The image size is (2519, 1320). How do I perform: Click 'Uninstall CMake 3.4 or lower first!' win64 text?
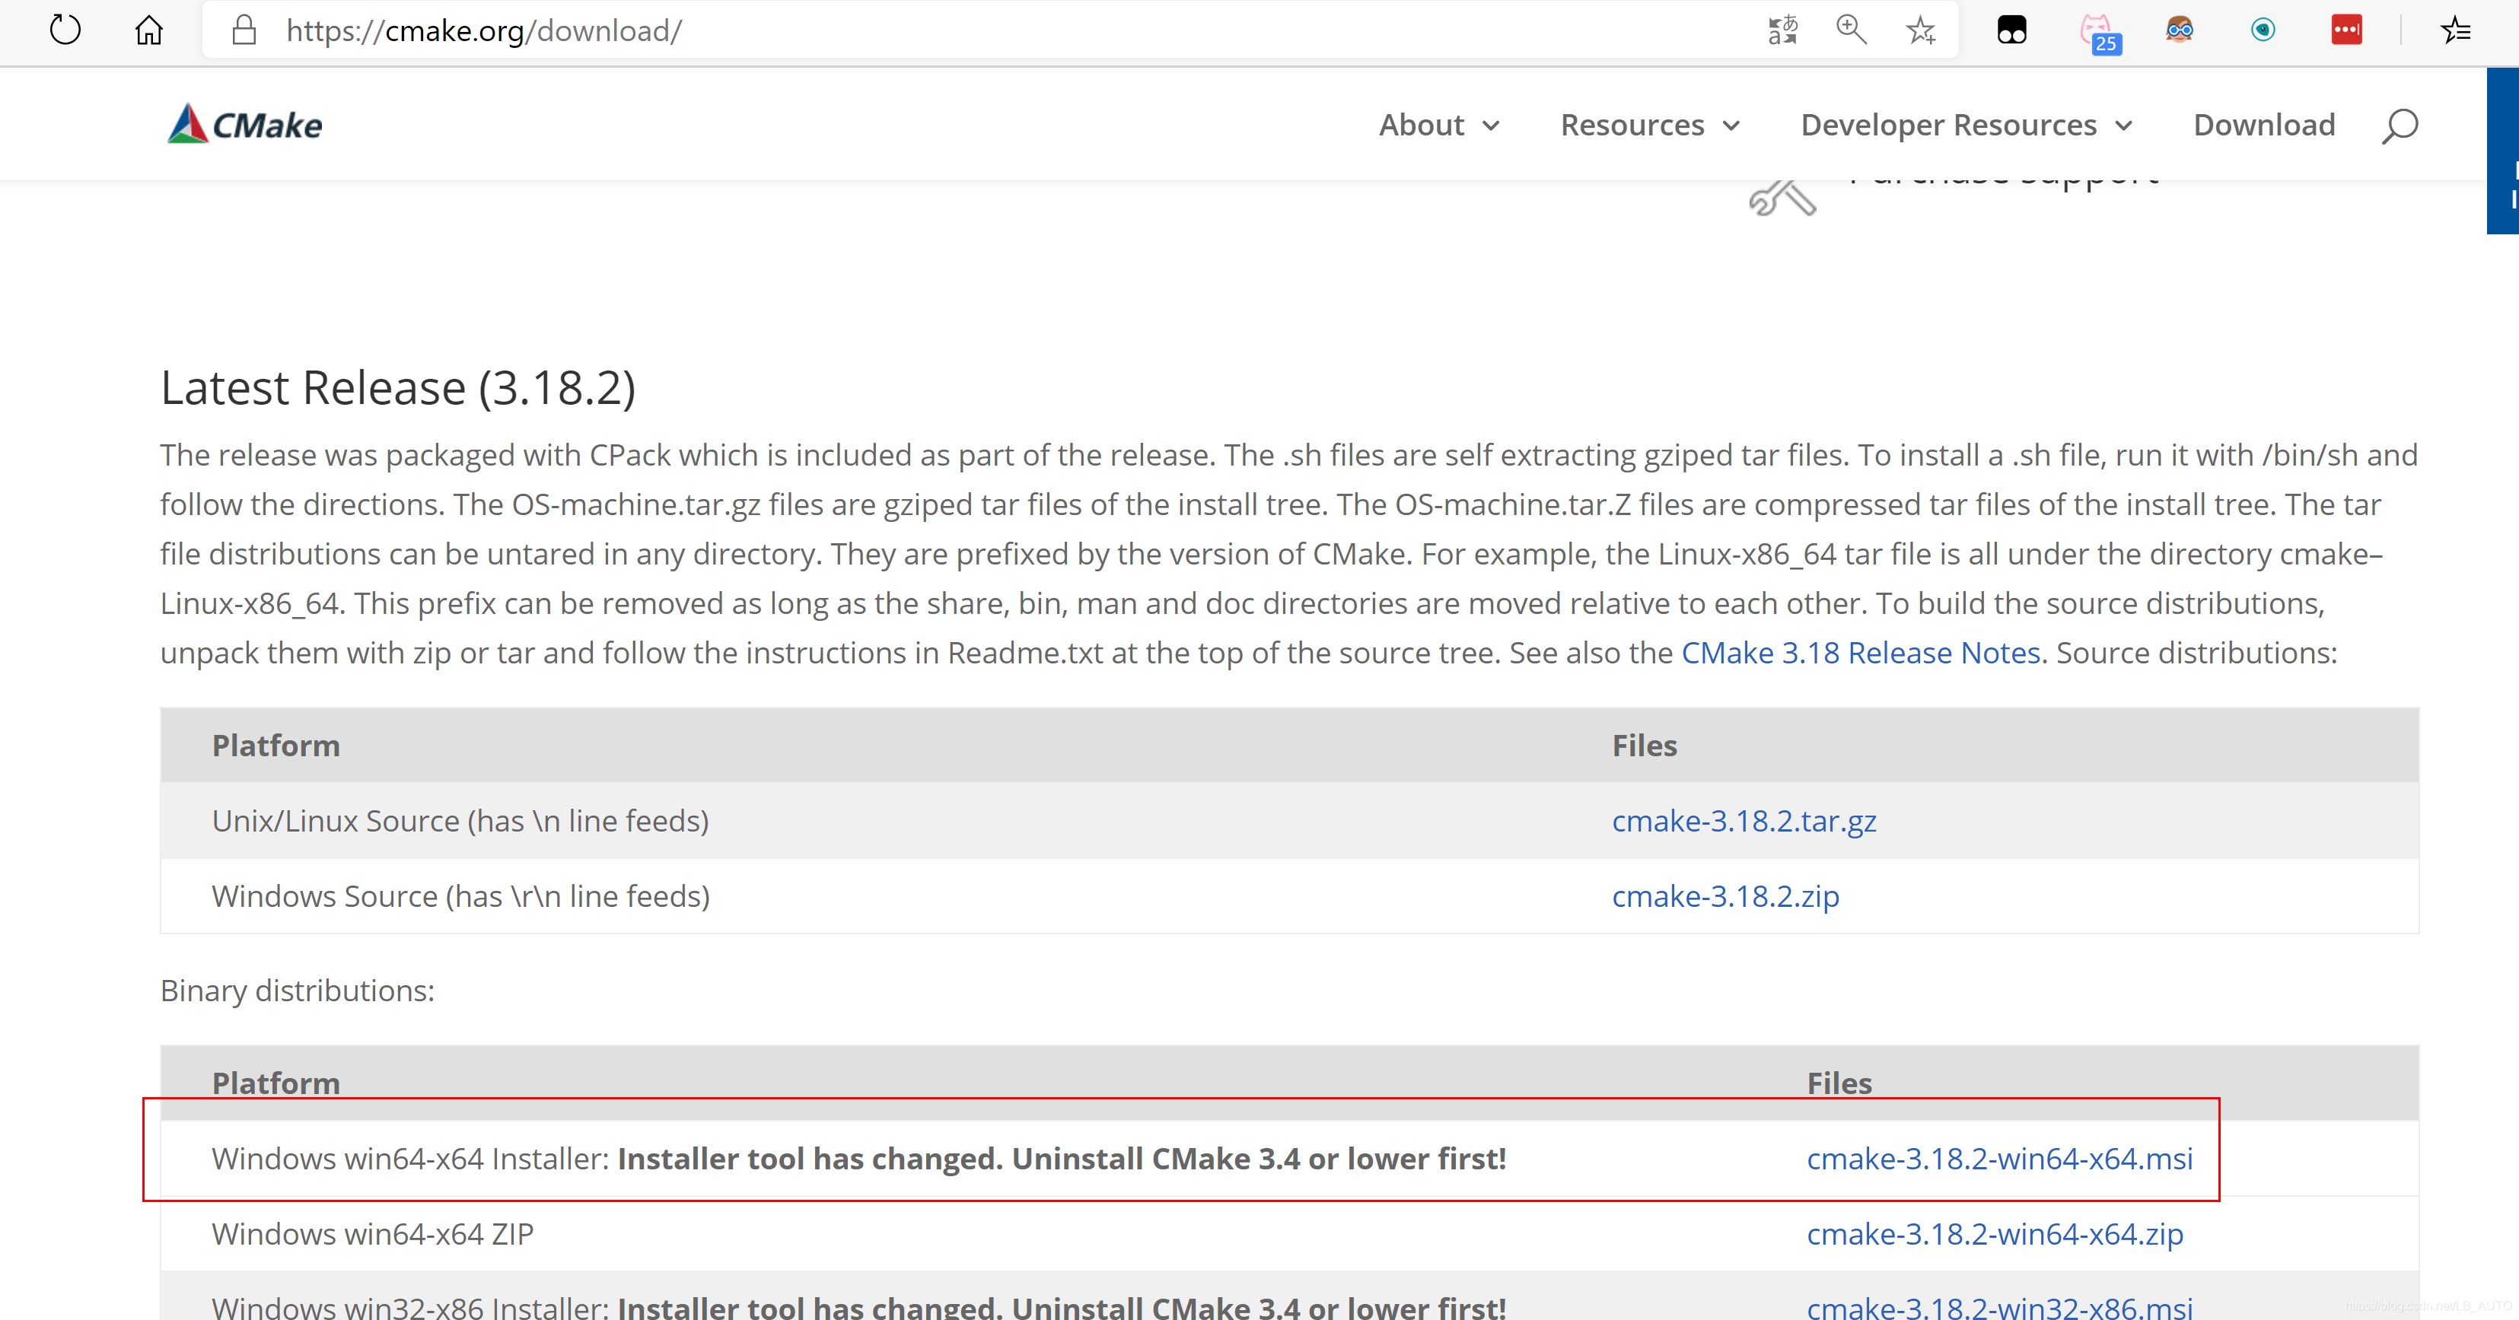(x=1259, y=1159)
